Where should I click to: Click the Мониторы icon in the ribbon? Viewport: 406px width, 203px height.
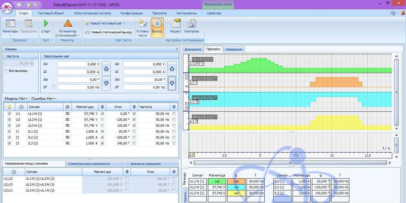[x=10, y=24]
